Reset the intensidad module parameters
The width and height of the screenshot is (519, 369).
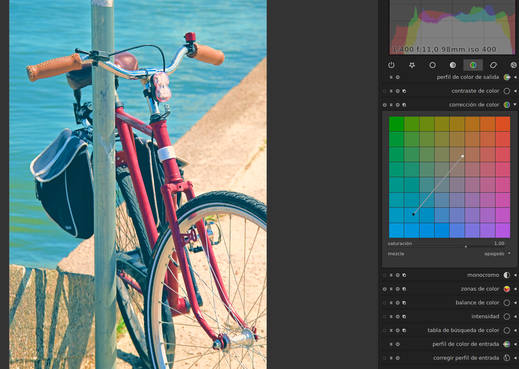coord(398,317)
